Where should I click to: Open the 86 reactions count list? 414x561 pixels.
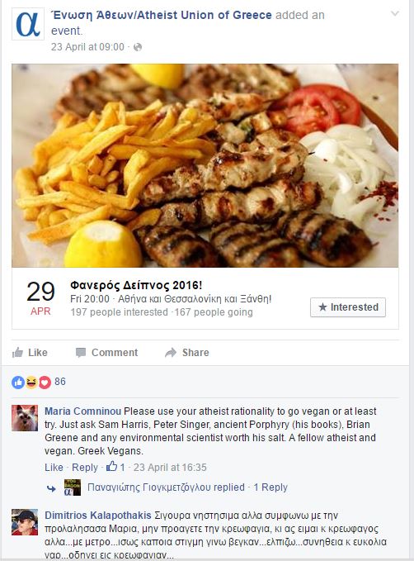pyautogui.click(x=60, y=382)
